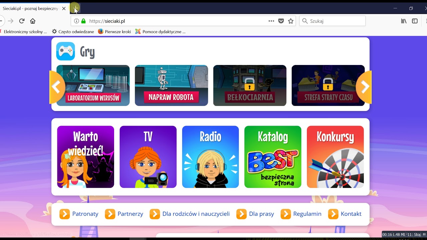Minimize the Firefox window
Viewport: 427px width, 240px height.
395,8
